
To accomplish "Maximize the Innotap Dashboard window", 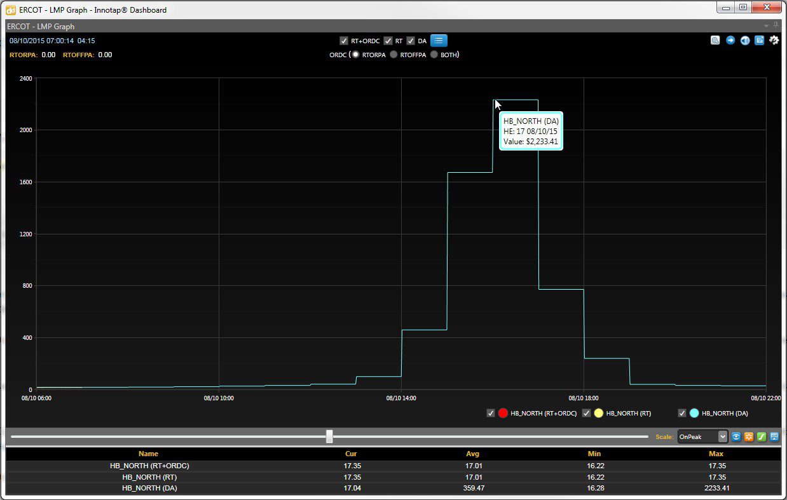I will 742,7.
